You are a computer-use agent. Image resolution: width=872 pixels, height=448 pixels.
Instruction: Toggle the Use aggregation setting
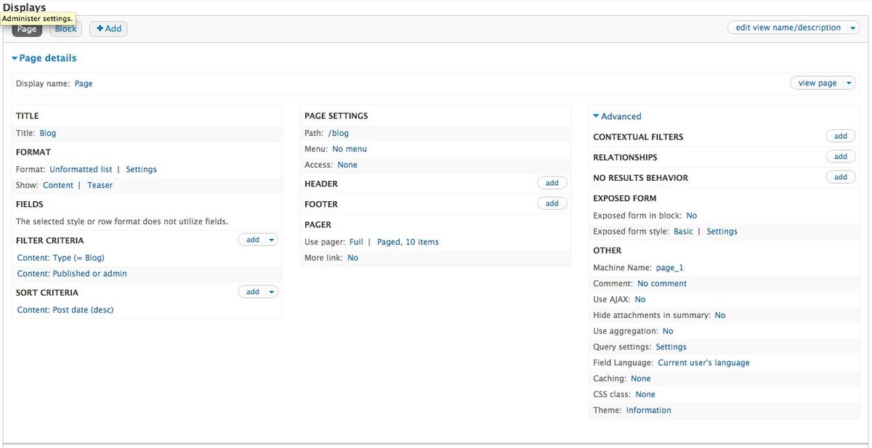pos(667,330)
